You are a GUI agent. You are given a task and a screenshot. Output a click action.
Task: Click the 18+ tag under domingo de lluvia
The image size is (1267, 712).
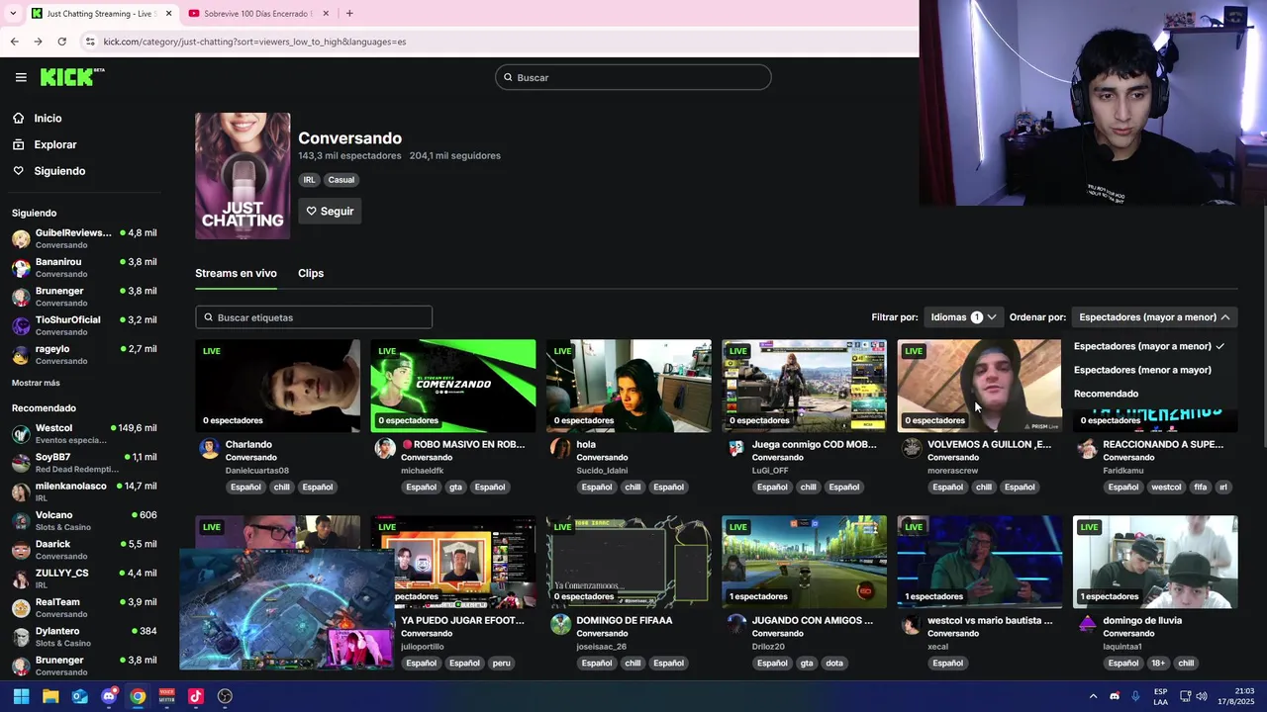tap(1158, 663)
